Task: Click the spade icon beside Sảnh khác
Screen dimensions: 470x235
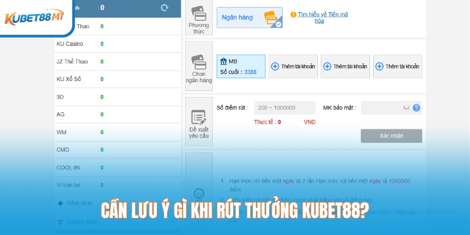Action: [60, 203]
